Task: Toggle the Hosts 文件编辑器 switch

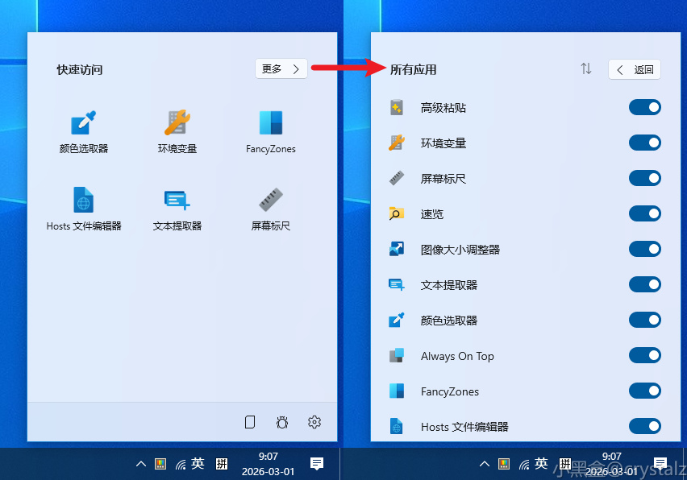Action: coord(644,426)
